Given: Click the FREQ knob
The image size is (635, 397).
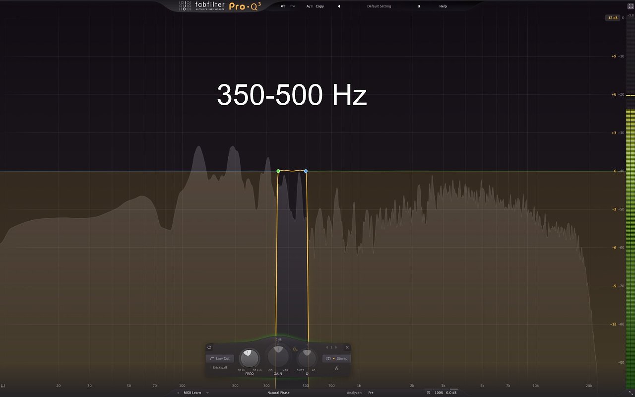Looking at the screenshot, I should [249, 358].
